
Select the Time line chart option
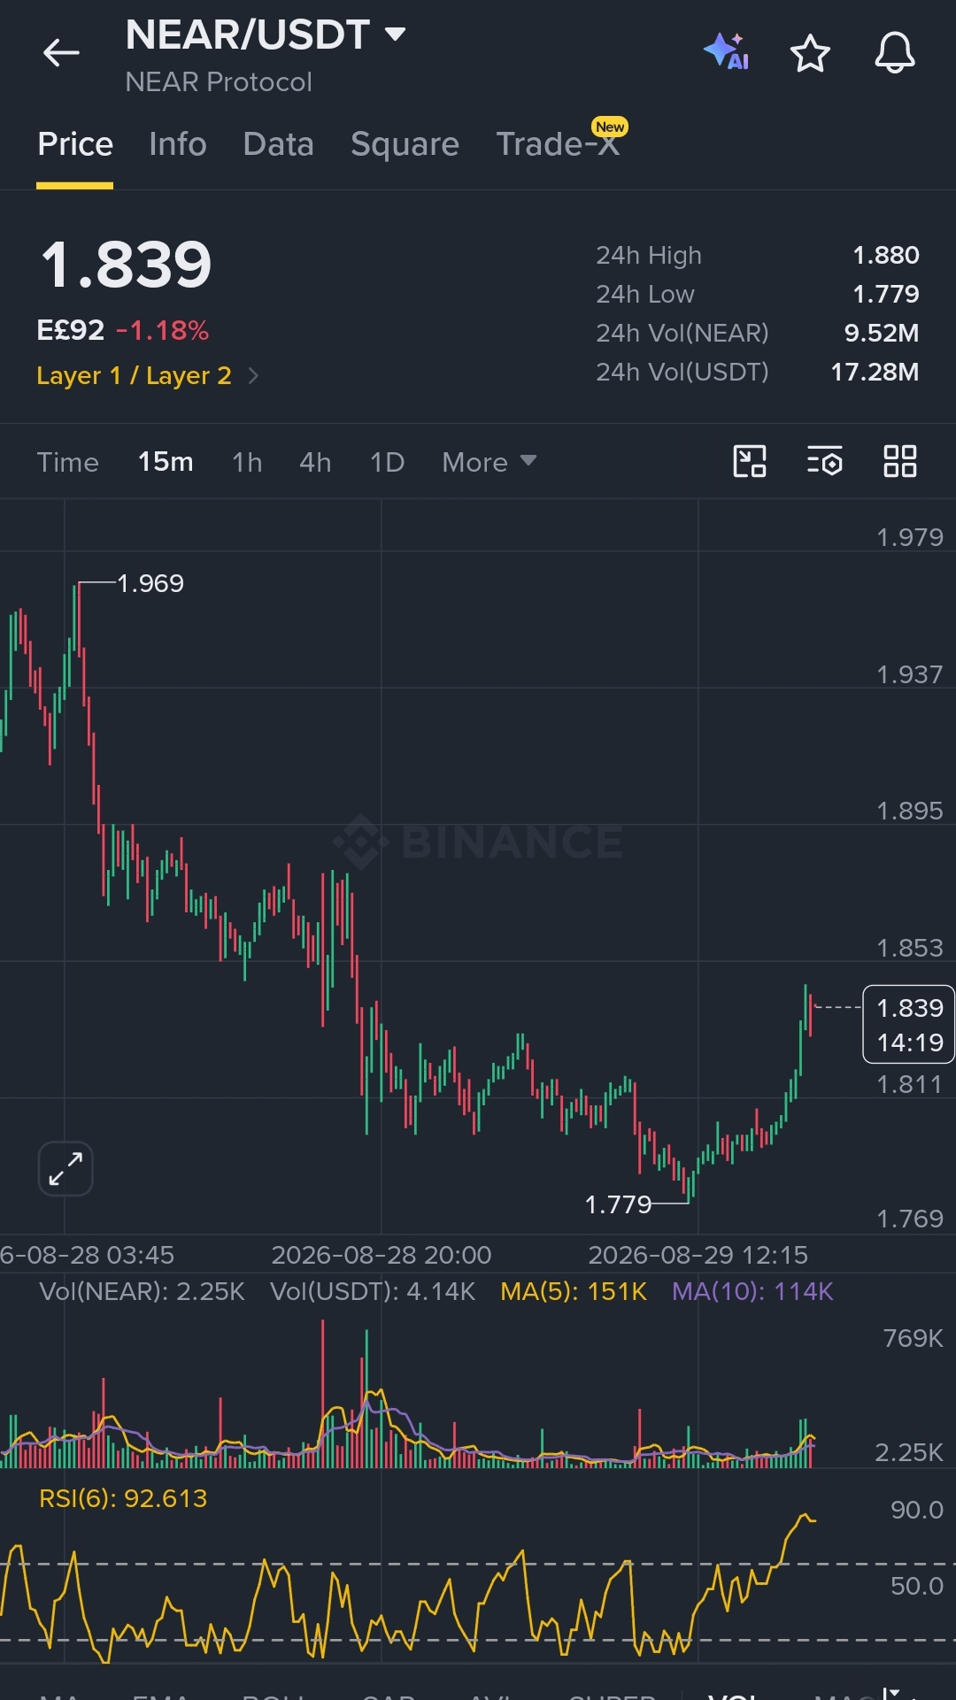coord(67,462)
